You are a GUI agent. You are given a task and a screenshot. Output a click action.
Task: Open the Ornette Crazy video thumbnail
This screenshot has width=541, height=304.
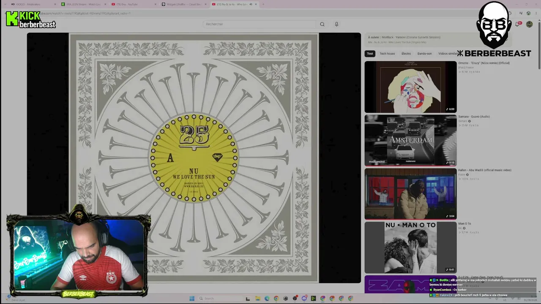point(410,87)
